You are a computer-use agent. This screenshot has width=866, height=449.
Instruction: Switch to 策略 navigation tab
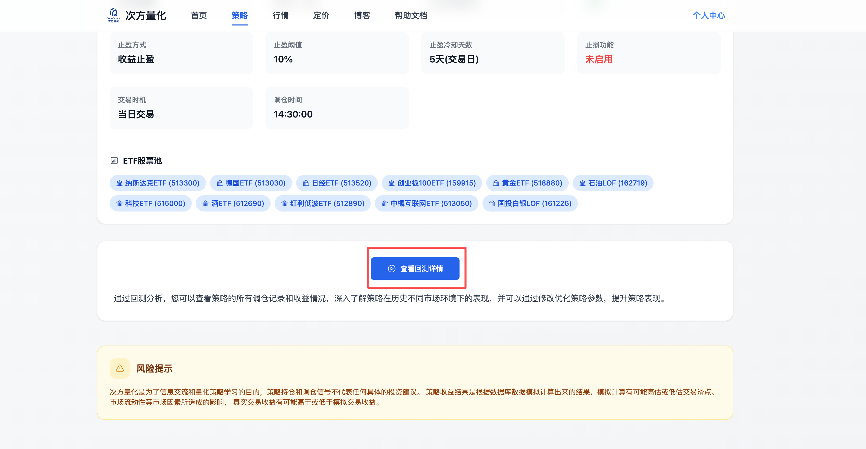click(x=239, y=16)
